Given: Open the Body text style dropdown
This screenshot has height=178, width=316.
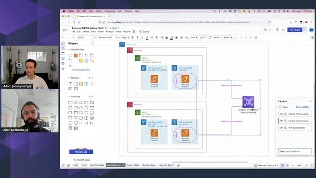Looking at the screenshot, I should tap(86, 38).
